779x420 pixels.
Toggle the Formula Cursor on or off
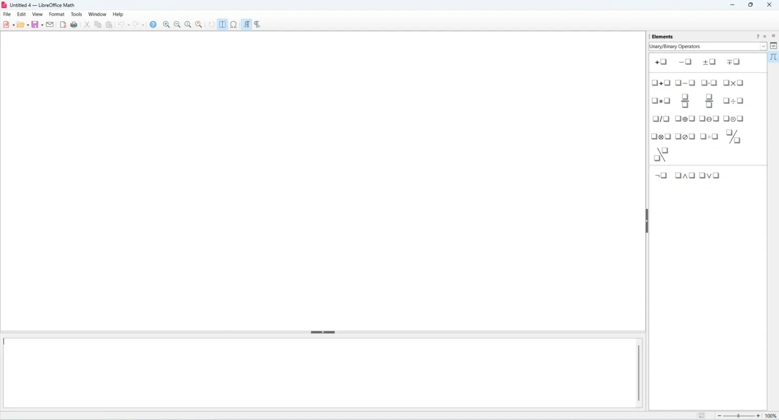[x=223, y=24]
